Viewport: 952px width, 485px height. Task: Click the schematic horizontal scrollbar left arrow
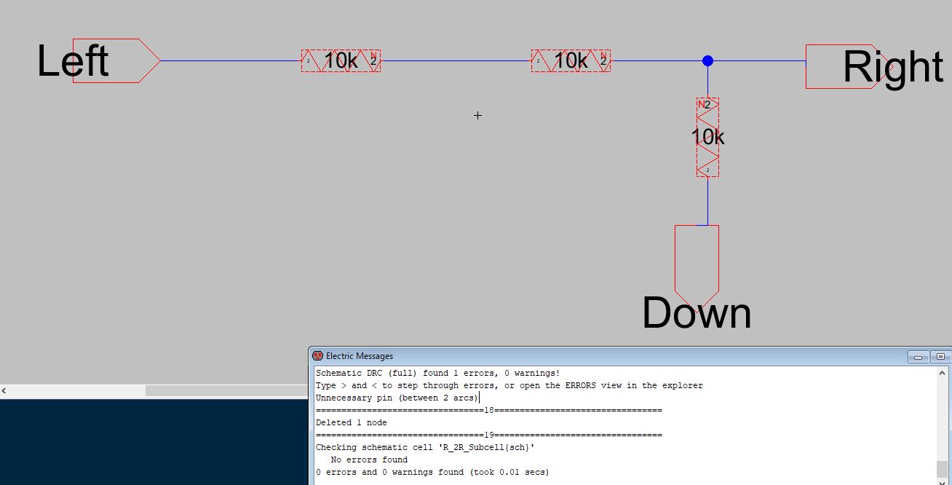(4, 391)
